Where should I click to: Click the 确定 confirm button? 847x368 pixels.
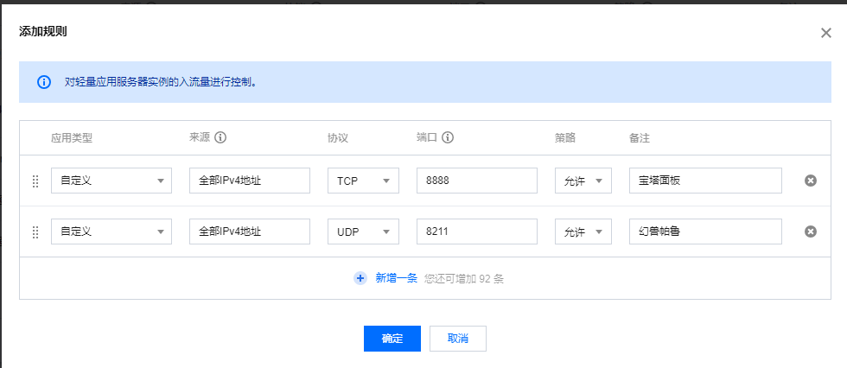tap(392, 339)
